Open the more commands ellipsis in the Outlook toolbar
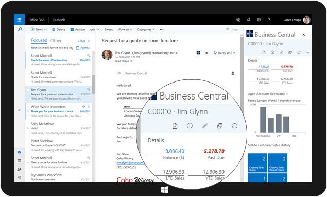This screenshot has height=197, width=327. click(162, 30)
